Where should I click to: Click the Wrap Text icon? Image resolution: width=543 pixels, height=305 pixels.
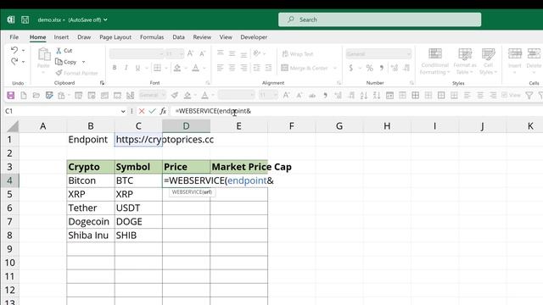point(285,54)
